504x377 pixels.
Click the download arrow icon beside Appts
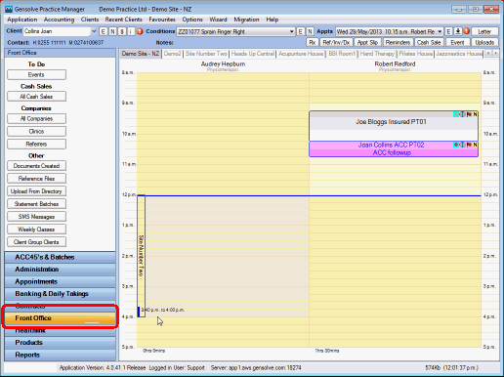pos(458,31)
